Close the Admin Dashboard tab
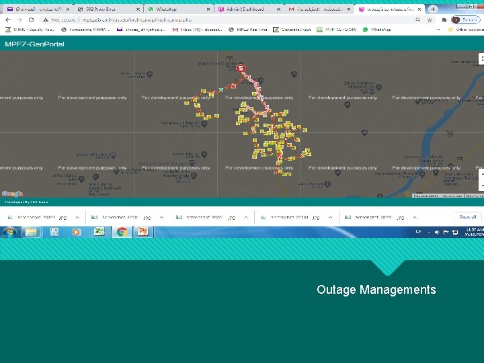 pos(278,9)
